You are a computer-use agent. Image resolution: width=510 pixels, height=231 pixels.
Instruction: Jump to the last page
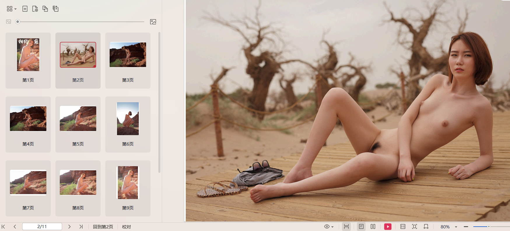point(81,227)
